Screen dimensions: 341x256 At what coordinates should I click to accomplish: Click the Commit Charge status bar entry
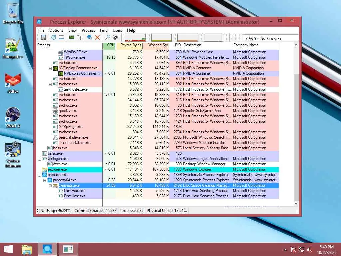click(96, 211)
